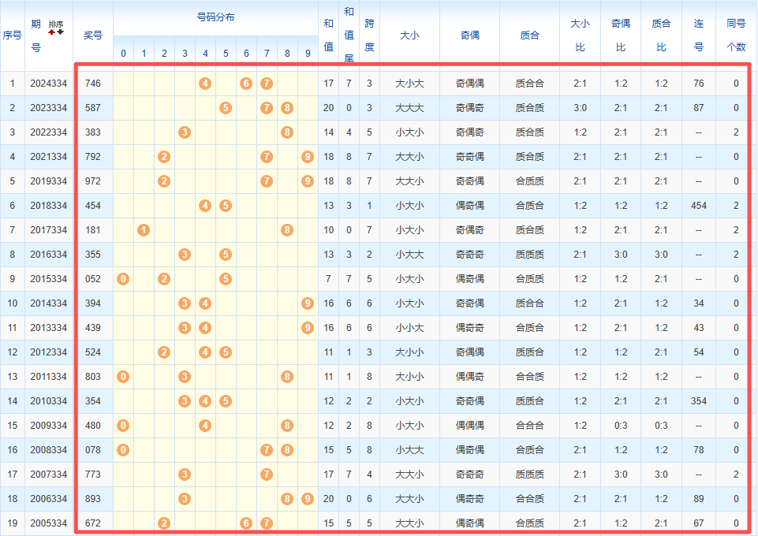Viewport: 758px width, 536px height.
Task: Click the 大小比 column header
Action: click(x=580, y=35)
